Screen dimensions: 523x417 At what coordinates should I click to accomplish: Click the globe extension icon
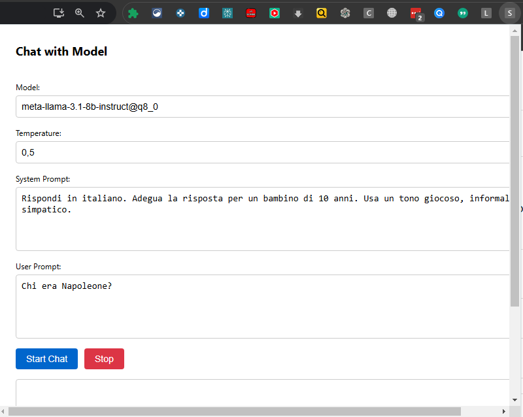pos(392,12)
